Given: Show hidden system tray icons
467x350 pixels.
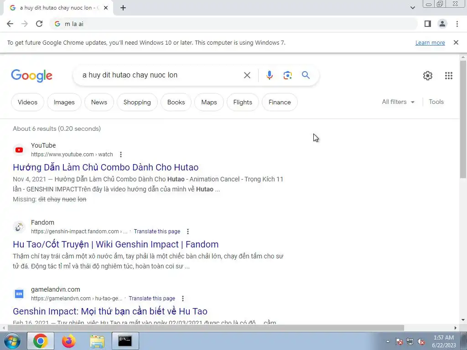Looking at the screenshot, I should coord(388,341).
